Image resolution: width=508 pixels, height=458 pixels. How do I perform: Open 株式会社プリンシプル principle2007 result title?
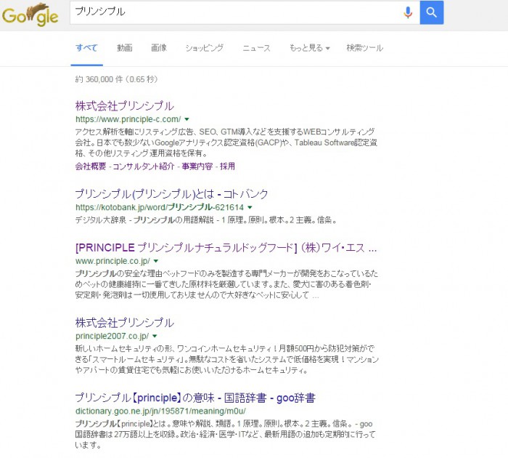(x=124, y=323)
